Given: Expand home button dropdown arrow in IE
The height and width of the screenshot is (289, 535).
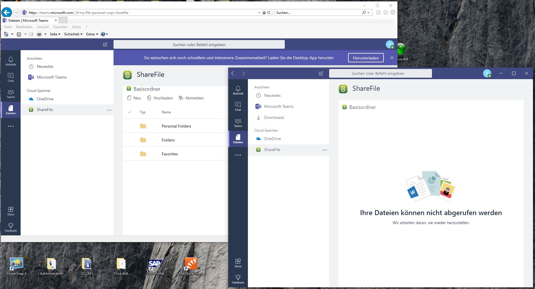Looking at the screenshot, I should point(12,34).
